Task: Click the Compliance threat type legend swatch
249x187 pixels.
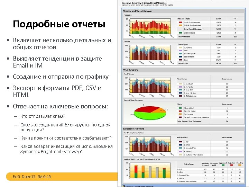Action: (x=181, y=47)
